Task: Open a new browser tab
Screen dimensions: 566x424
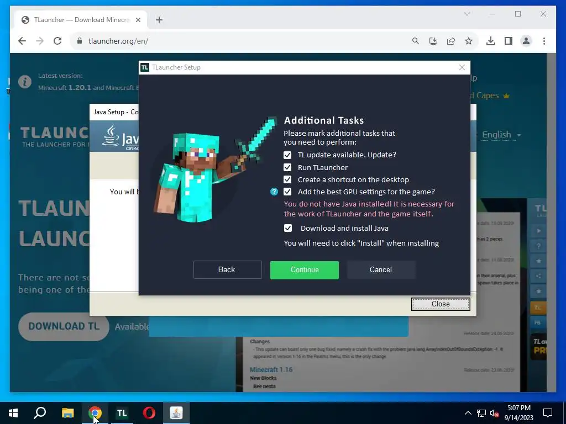Action: pos(159,20)
